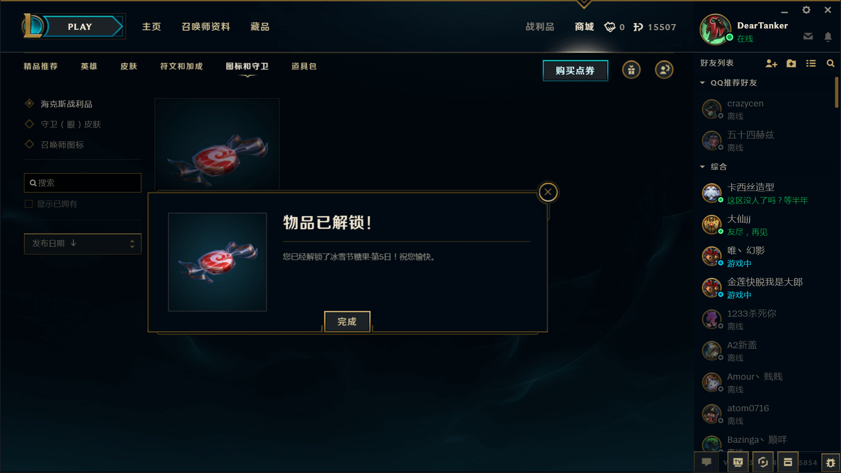Open the 召唤师资料 menu

click(x=206, y=27)
